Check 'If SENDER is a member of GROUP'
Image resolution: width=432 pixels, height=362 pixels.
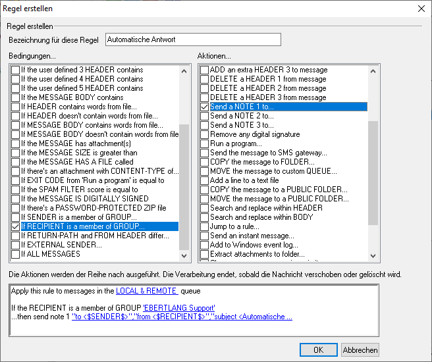coord(15,217)
